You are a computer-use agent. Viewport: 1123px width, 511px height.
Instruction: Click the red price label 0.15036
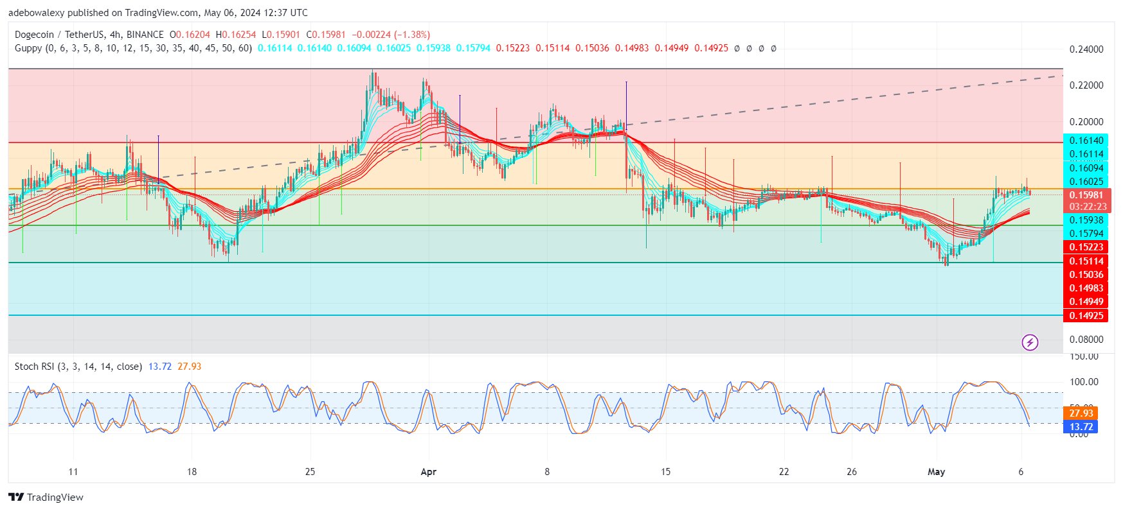(x=1086, y=275)
